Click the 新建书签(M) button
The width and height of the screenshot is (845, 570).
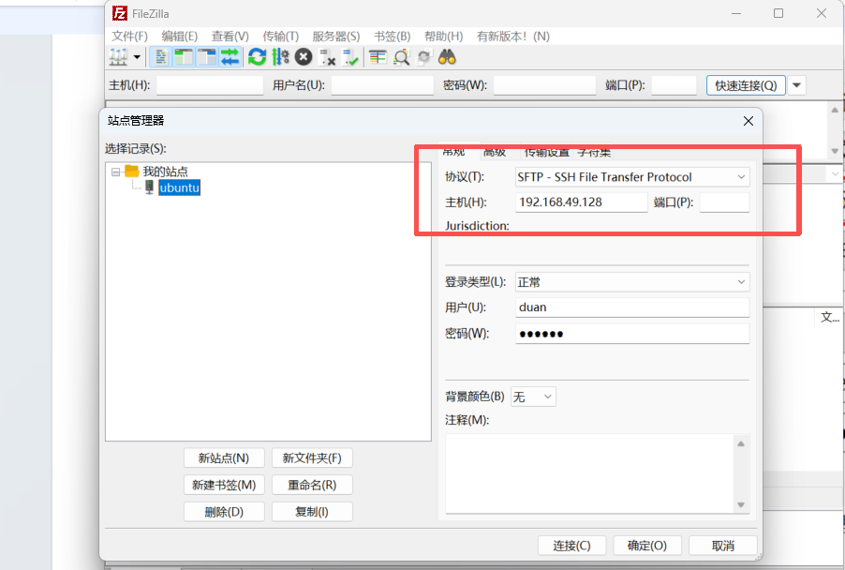click(224, 485)
